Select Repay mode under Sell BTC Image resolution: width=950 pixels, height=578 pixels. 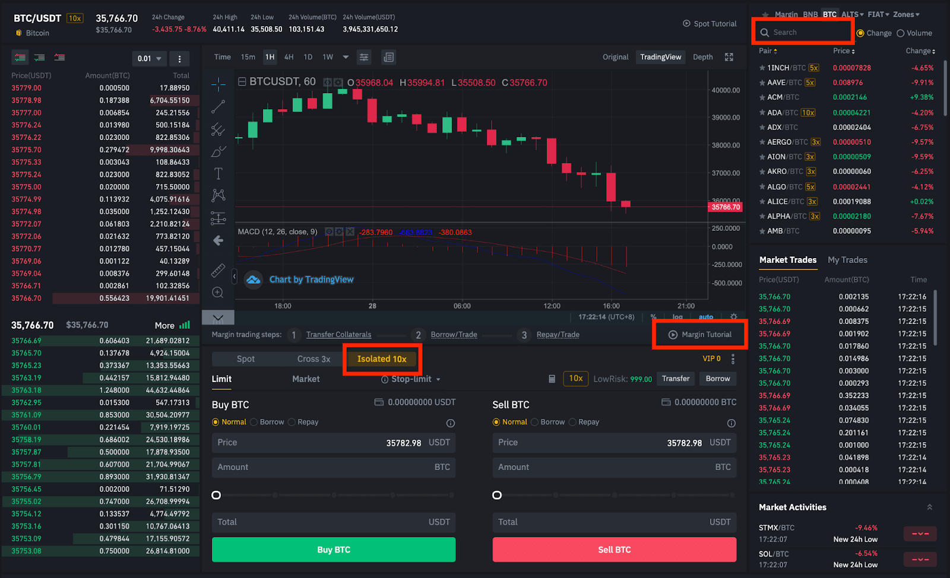tap(572, 422)
